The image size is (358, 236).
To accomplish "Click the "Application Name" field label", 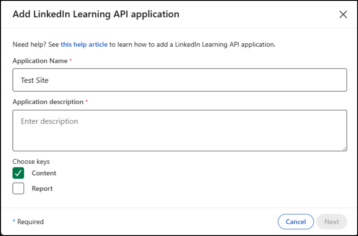I will (40, 61).
